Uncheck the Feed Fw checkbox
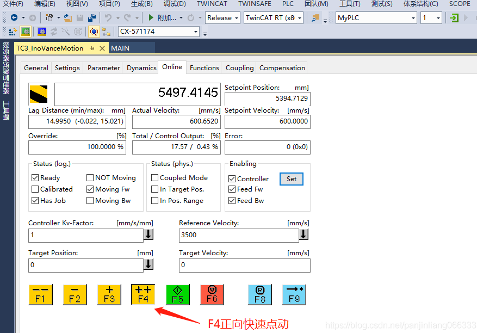 pyautogui.click(x=232, y=189)
